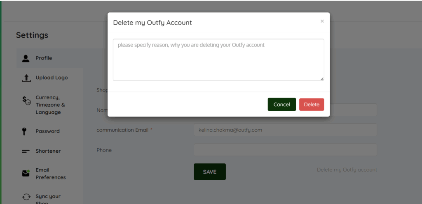Screen dimensions: 422x204
Task: Click the Email Preferences envelope icon
Action: click(26, 173)
